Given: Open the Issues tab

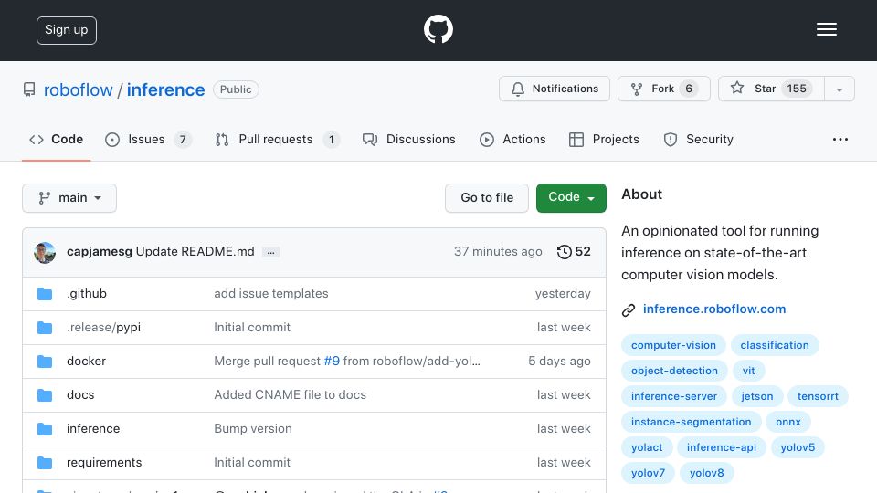Looking at the screenshot, I should [148, 139].
